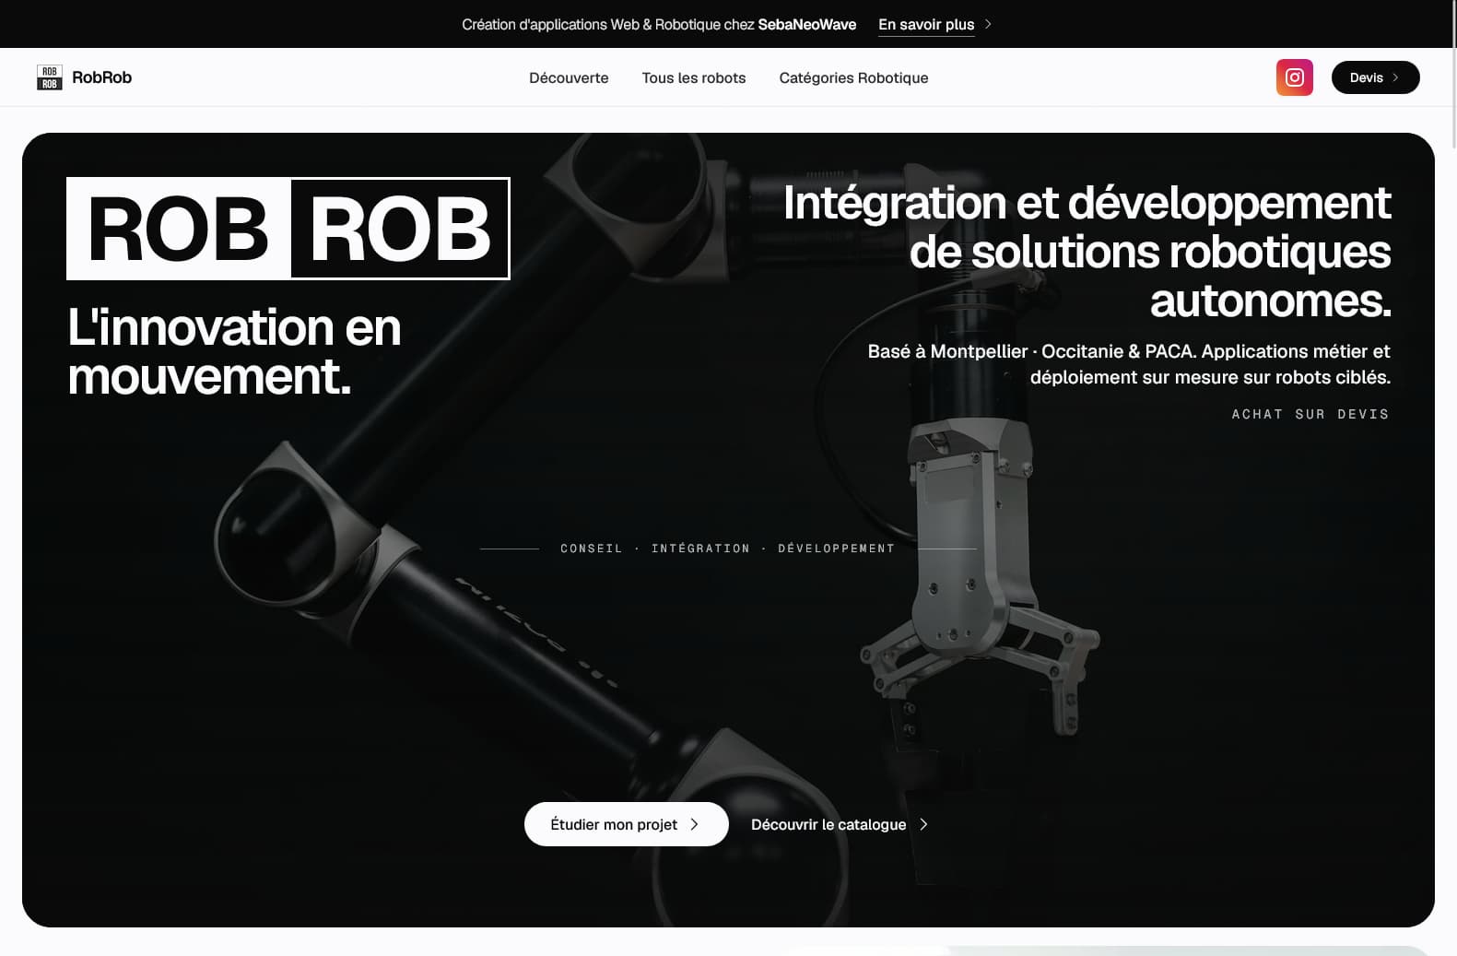Open the Découverte menu item
This screenshot has height=956, width=1457.
click(569, 77)
